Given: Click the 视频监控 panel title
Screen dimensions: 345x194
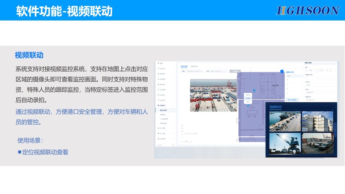Looking at the screenshot, I should tap(276, 107).
